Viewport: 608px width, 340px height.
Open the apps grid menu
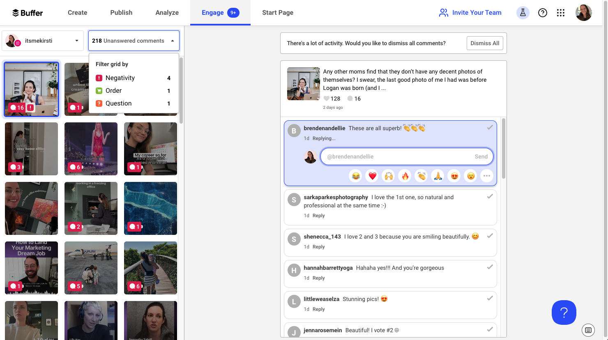pyautogui.click(x=560, y=13)
